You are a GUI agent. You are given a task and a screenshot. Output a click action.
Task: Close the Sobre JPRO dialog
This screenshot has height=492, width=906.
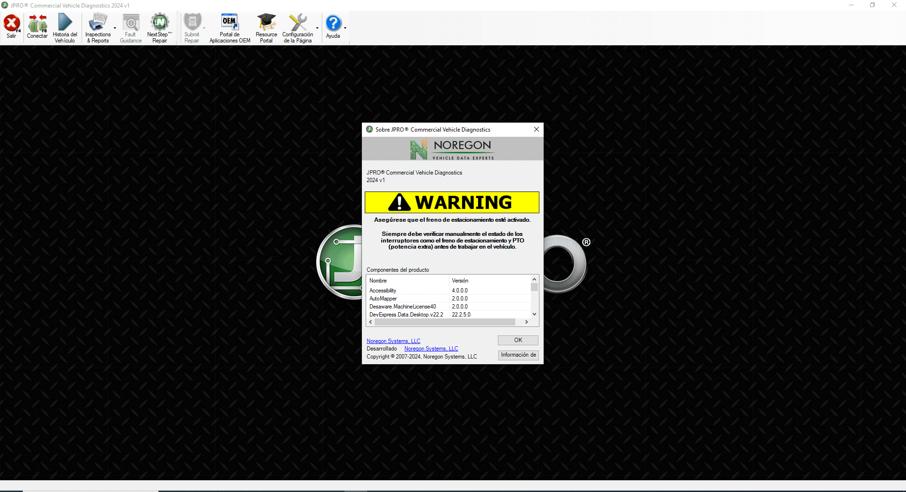click(x=536, y=129)
